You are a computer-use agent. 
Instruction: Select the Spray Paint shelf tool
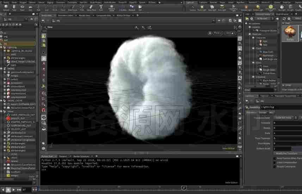coord(91,8)
